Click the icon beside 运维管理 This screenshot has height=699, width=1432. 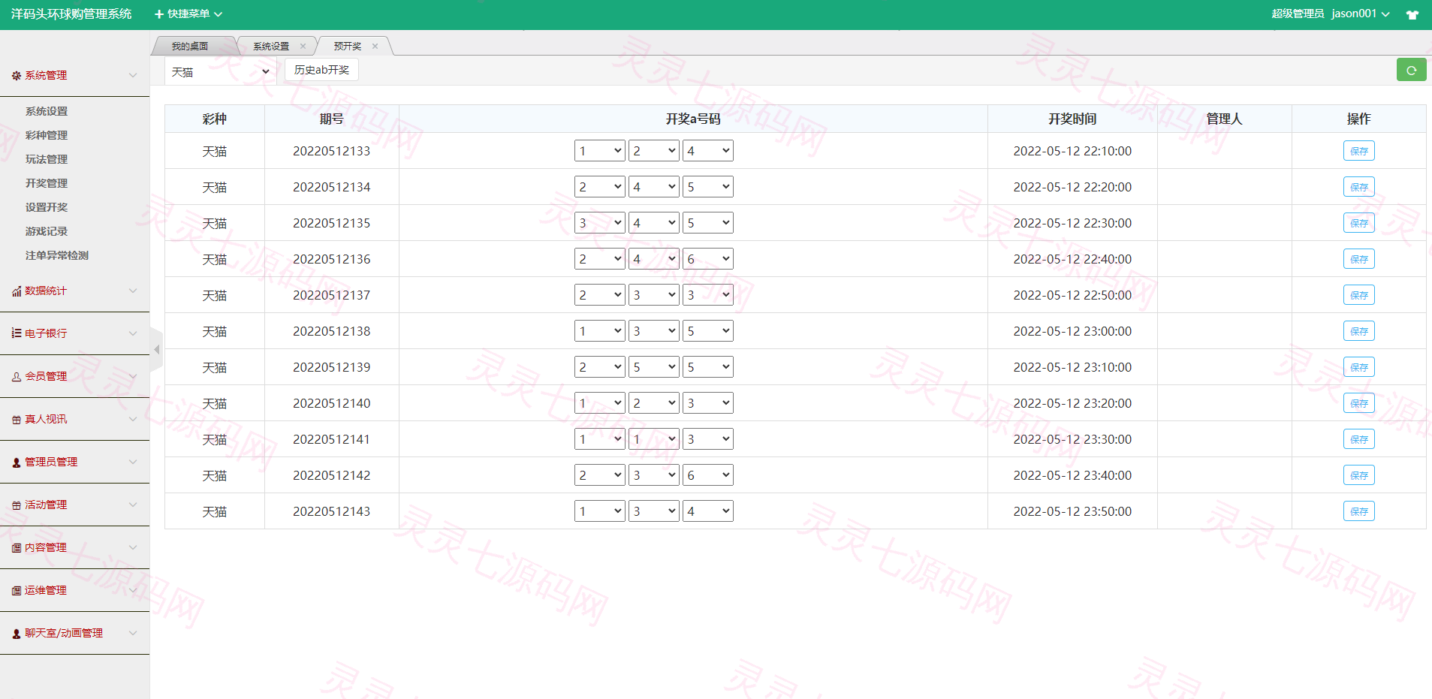coord(17,591)
